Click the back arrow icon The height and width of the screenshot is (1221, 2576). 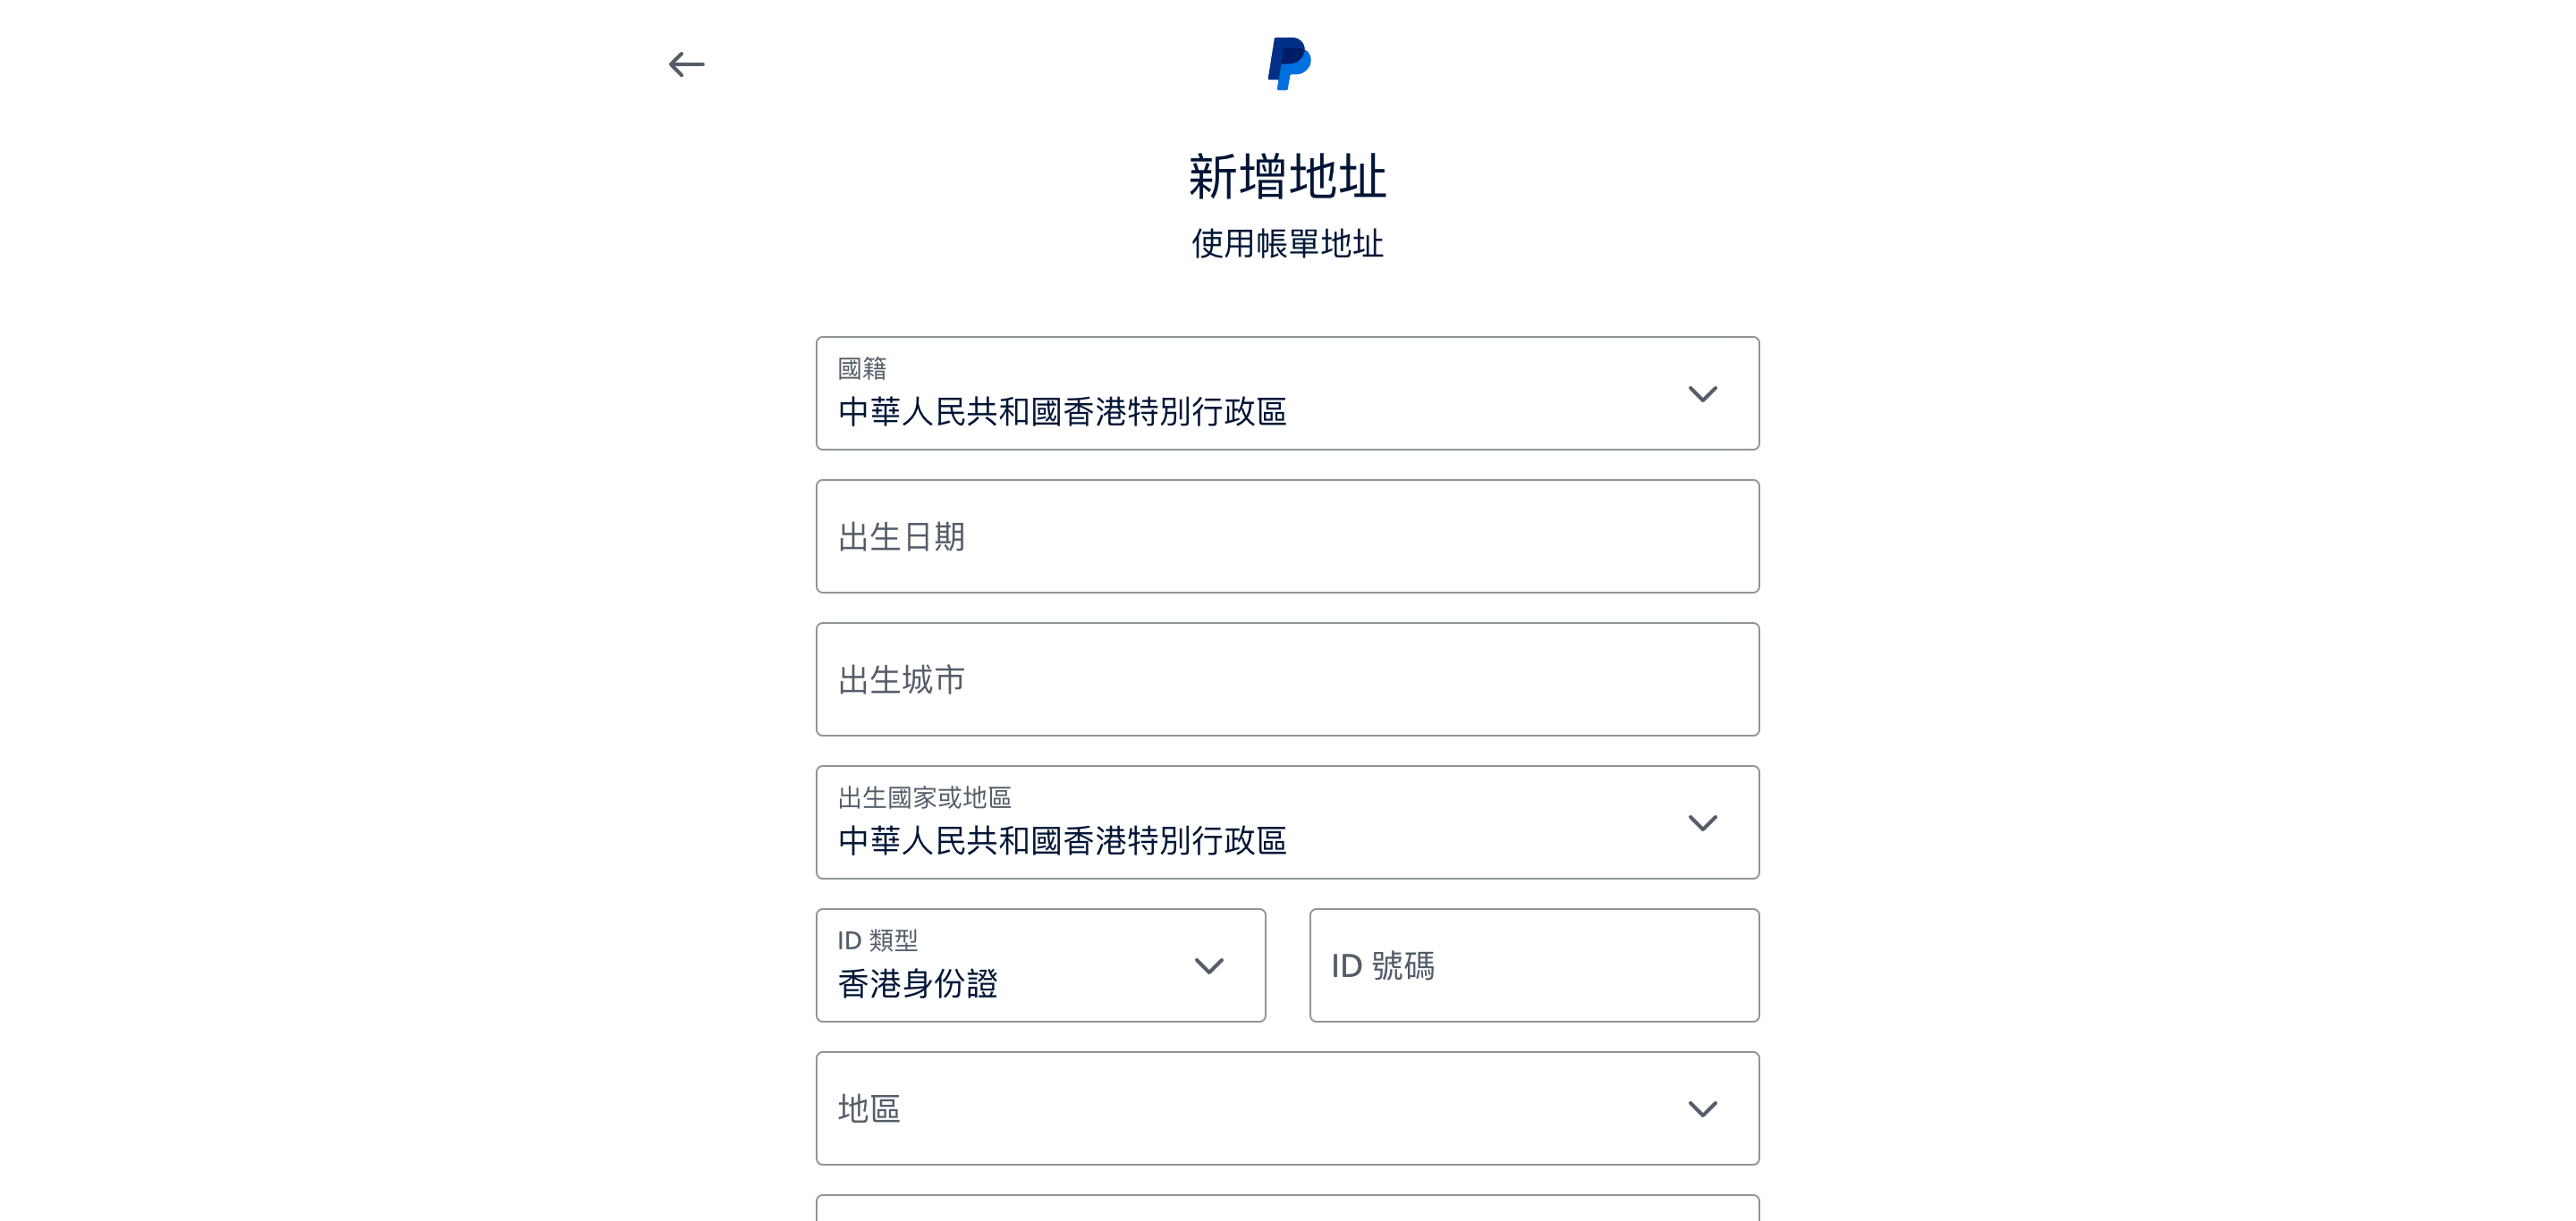pos(686,65)
